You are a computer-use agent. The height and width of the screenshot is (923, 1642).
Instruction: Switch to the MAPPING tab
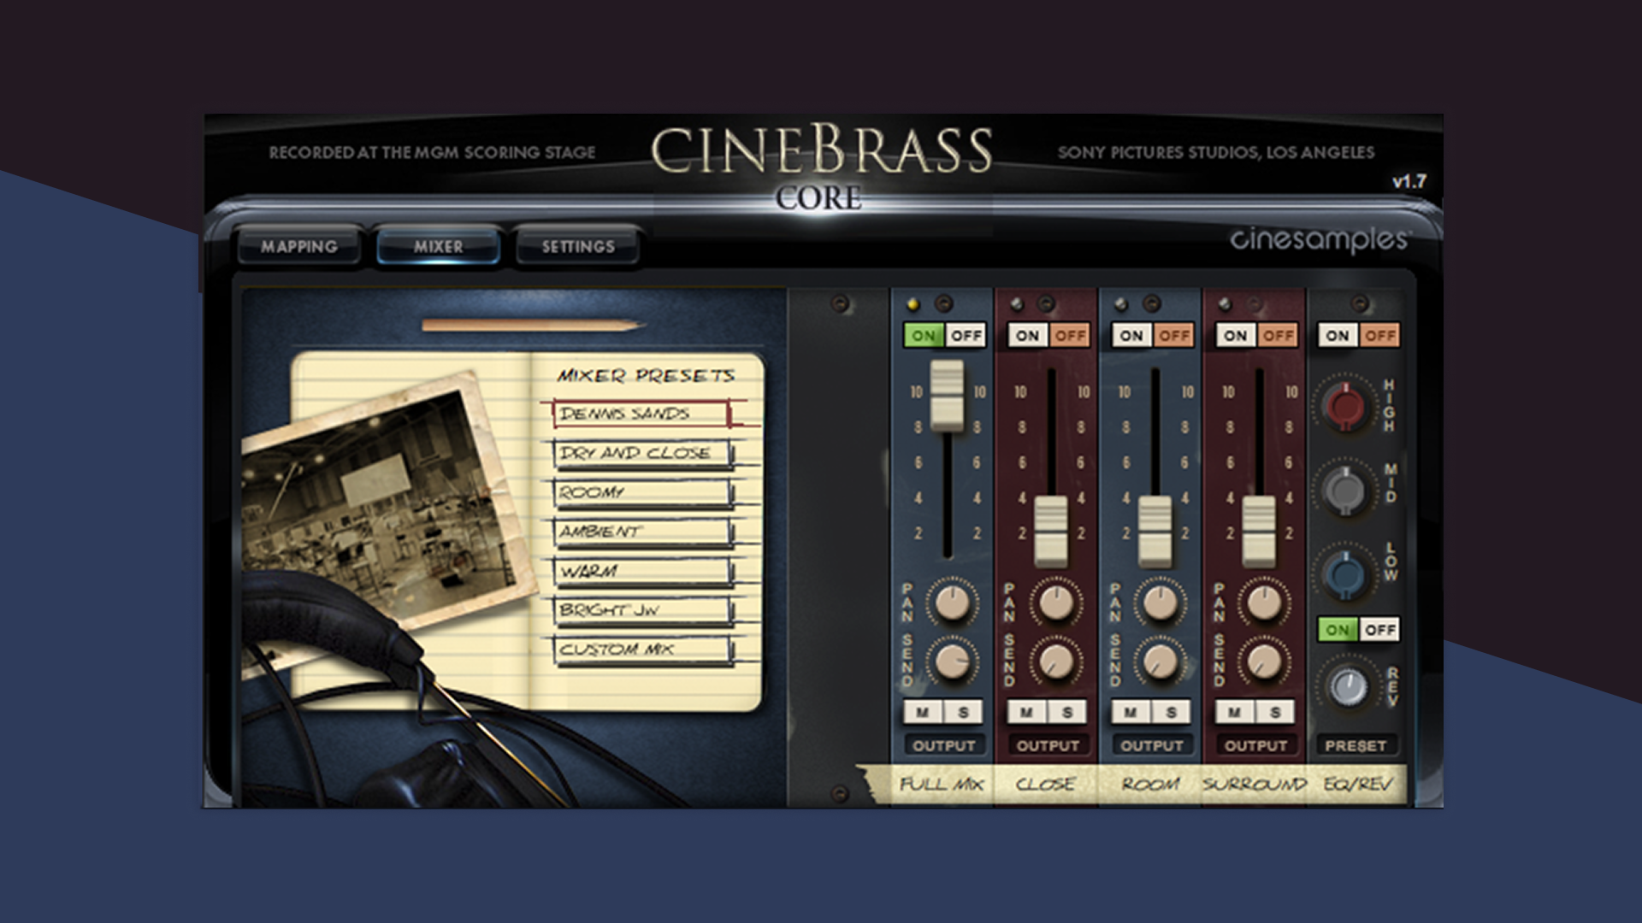301,246
